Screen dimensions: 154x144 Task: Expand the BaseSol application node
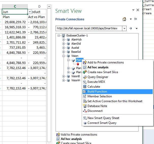click(63, 52)
